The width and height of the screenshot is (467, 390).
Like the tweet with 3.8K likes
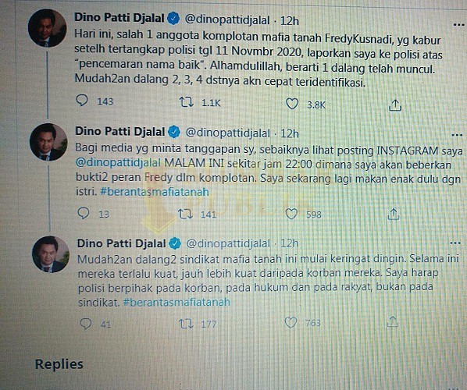(x=292, y=104)
